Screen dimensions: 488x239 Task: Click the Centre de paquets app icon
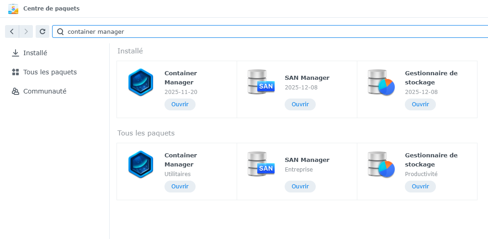pyautogui.click(x=13, y=9)
